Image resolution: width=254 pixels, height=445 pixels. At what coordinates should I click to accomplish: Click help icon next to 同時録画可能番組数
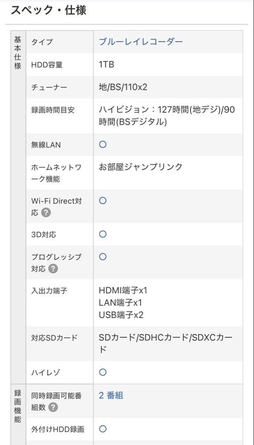point(53,408)
